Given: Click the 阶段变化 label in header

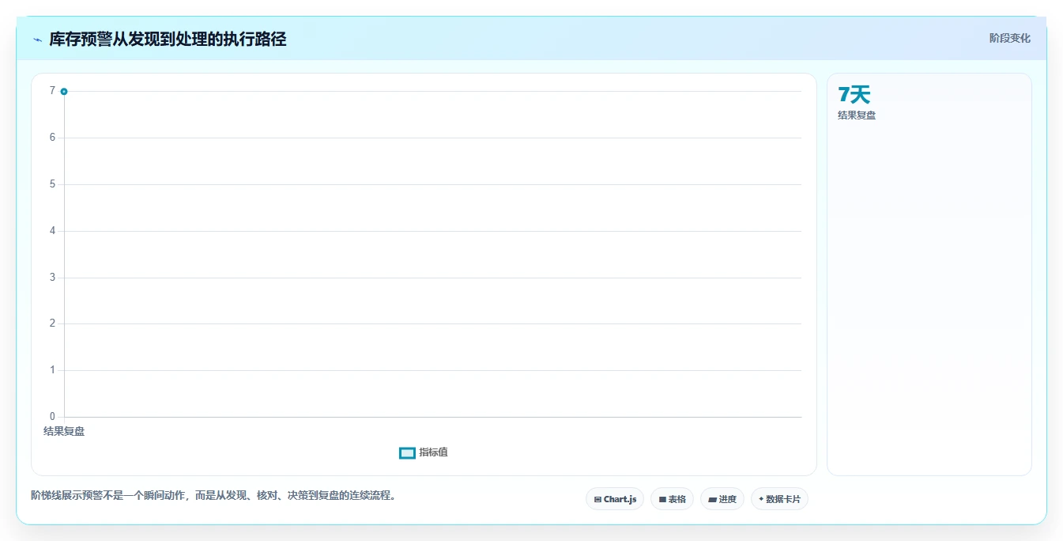Looking at the screenshot, I should [x=1010, y=38].
